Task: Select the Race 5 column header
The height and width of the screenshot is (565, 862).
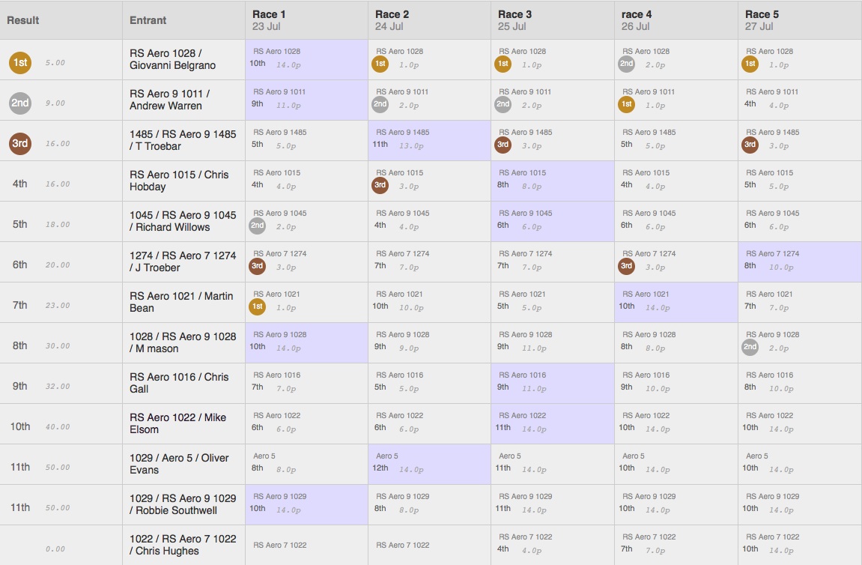Action: [800, 20]
